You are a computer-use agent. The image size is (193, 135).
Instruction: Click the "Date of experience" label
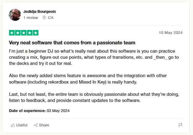coord(27,111)
